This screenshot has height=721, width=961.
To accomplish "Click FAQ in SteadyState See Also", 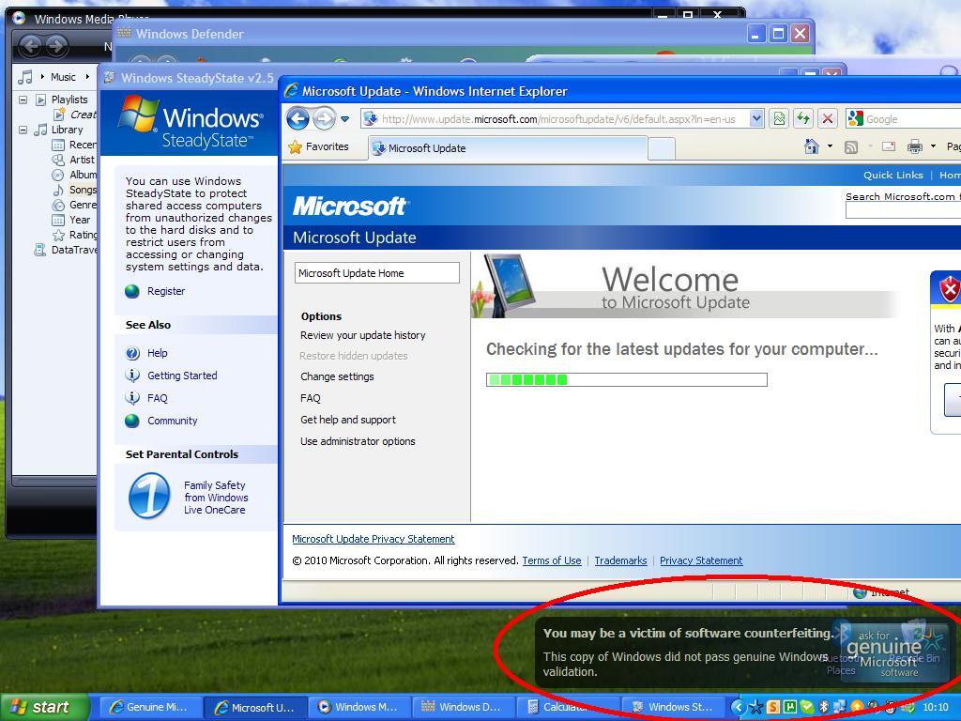I will click(158, 398).
